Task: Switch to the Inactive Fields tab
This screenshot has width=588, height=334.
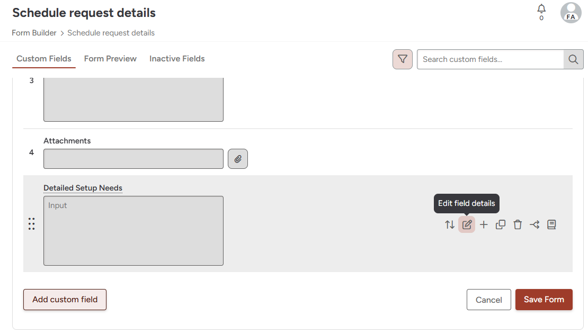Action: click(177, 59)
